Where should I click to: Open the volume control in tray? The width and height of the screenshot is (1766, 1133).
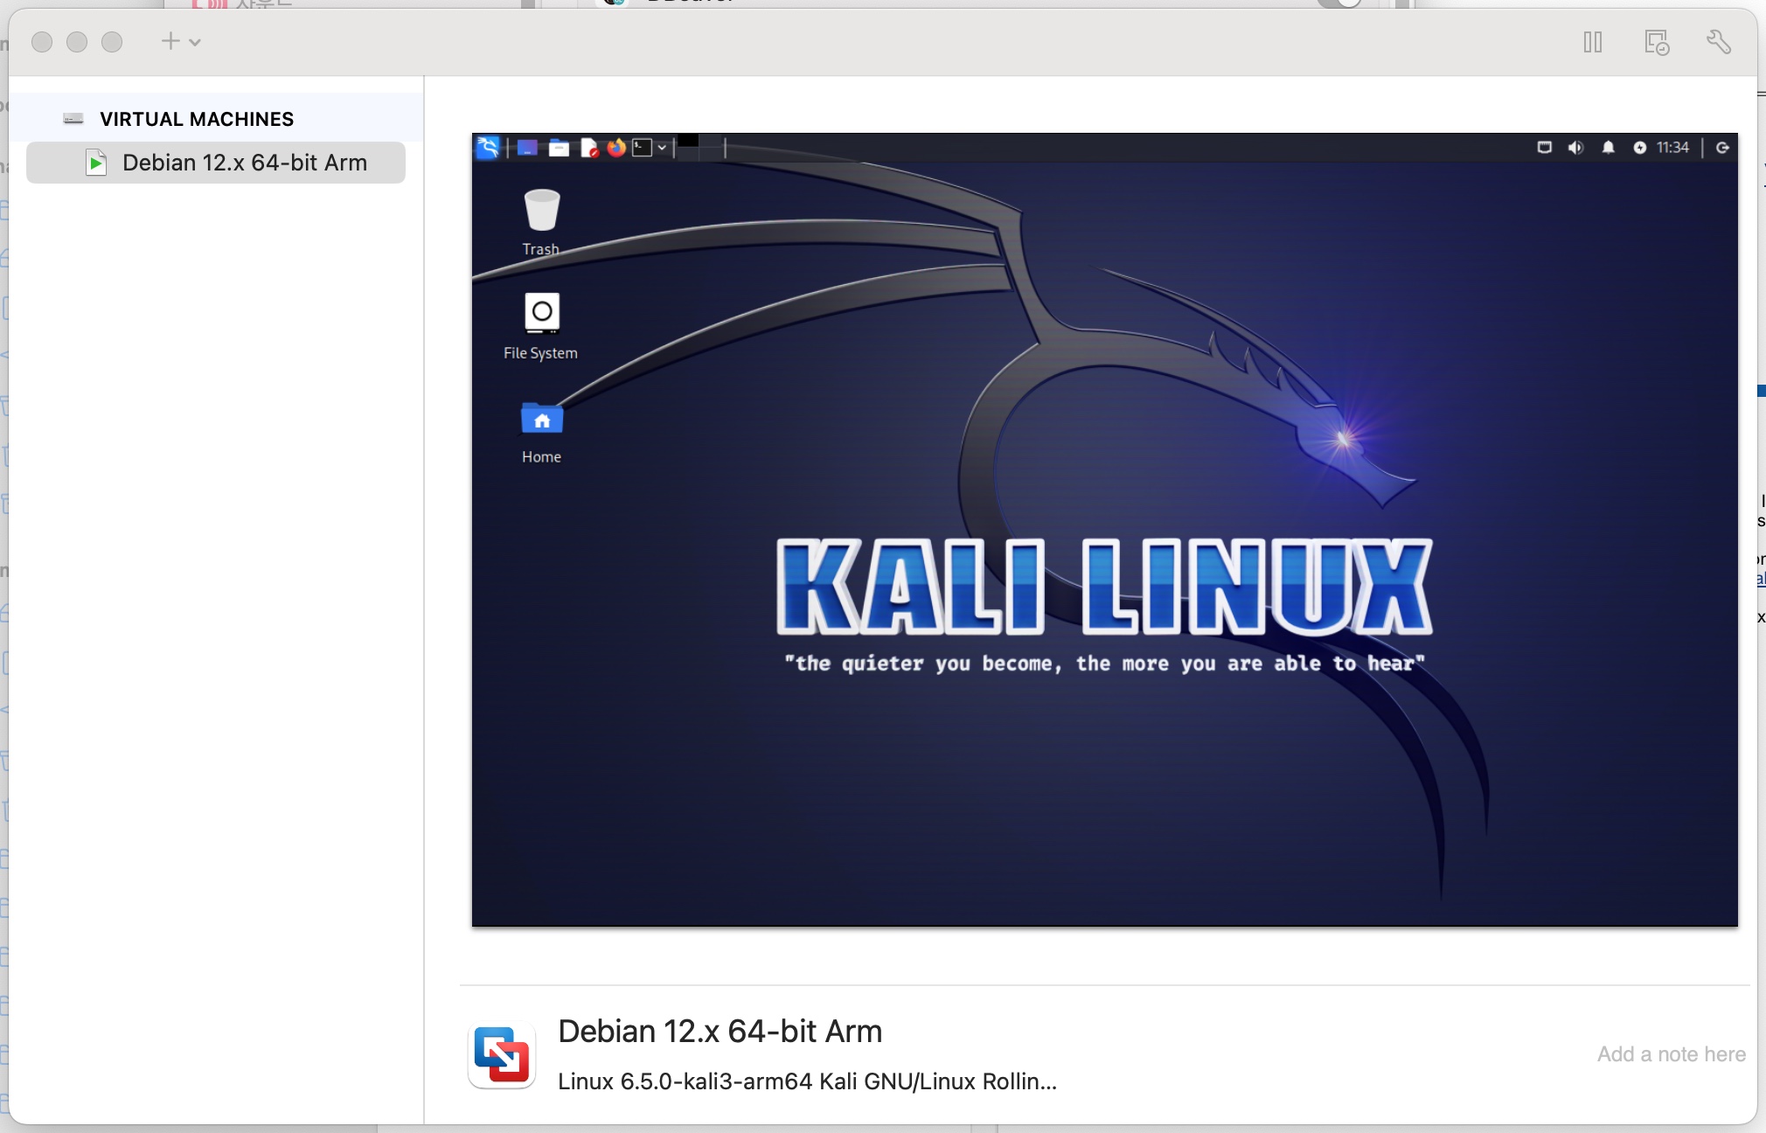(x=1575, y=148)
